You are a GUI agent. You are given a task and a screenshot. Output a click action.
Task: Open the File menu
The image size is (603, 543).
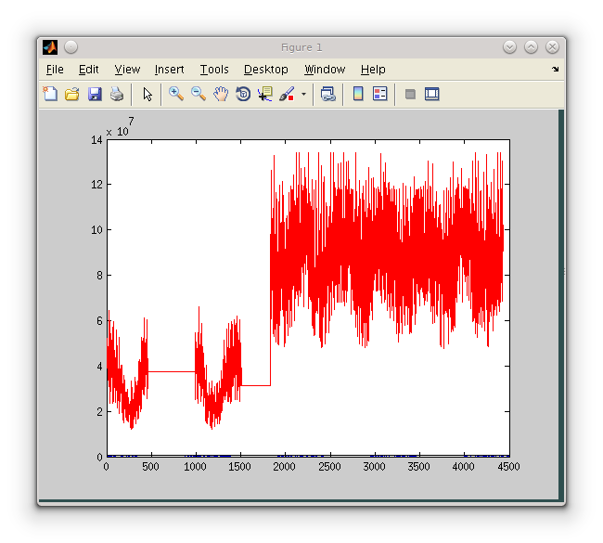tap(55, 70)
